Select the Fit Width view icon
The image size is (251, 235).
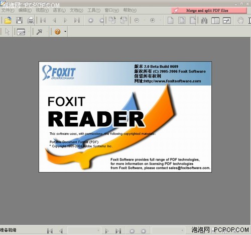[193, 20]
